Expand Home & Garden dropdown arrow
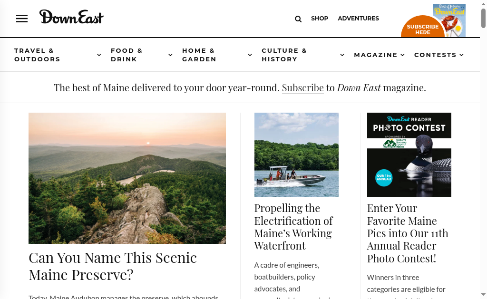The height and width of the screenshot is (299, 487). click(250, 55)
